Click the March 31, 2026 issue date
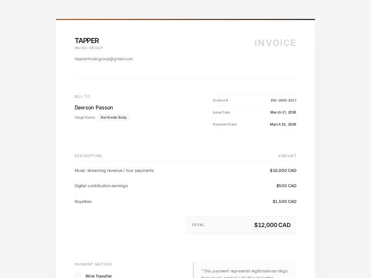This screenshot has height=278, width=371. 283,113
